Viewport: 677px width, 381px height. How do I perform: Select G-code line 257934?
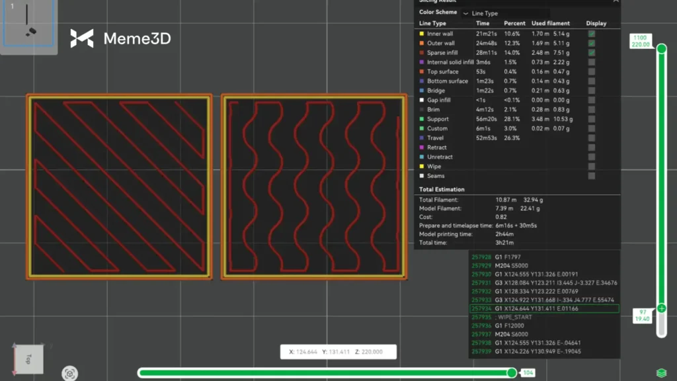click(543, 308)
